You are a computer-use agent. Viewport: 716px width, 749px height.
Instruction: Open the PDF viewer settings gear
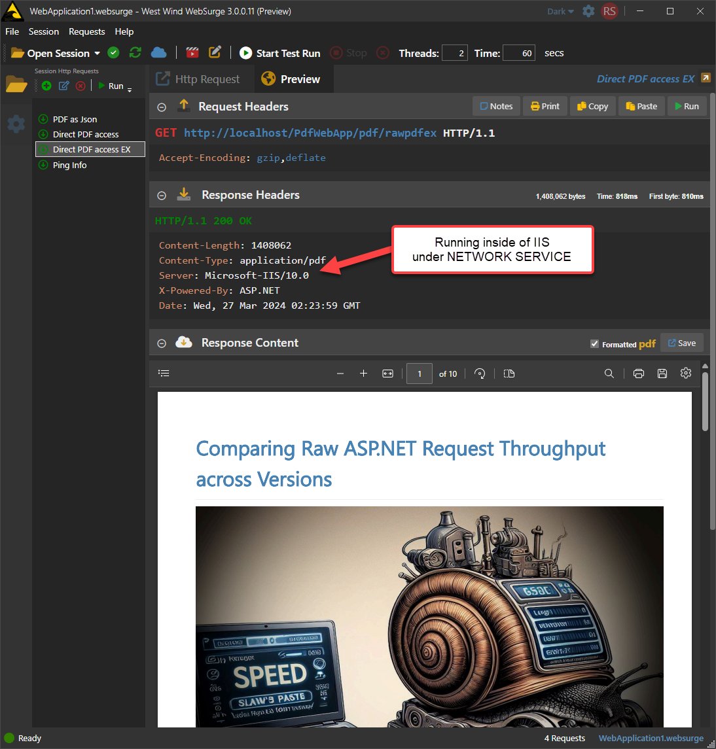click(685, 373)
